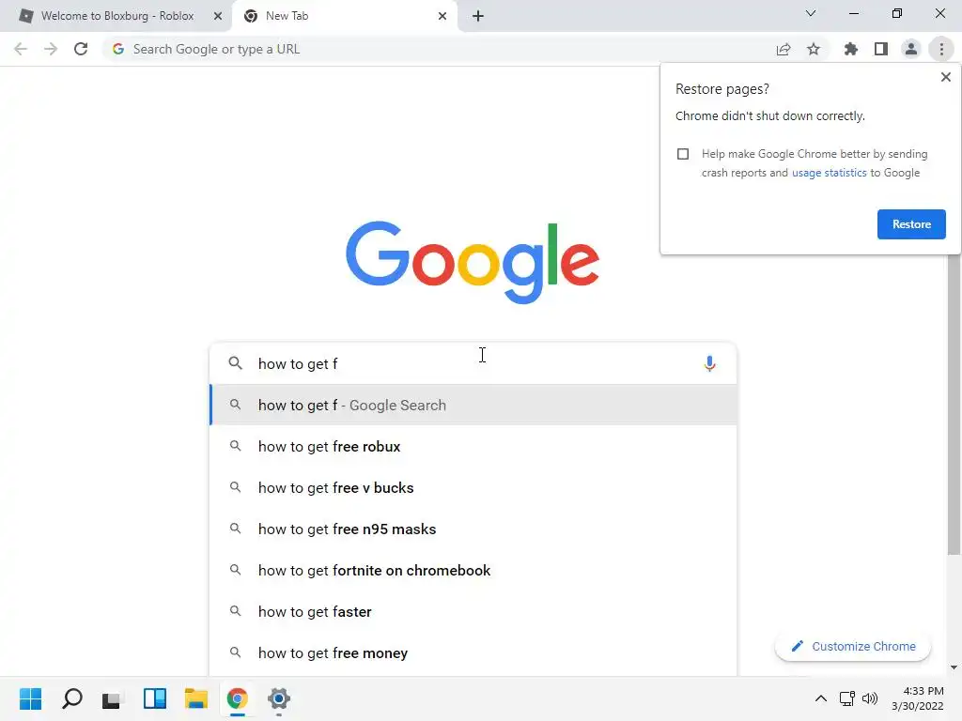
Task: Close the New Tab tab
Action: (x=442, y=16)
